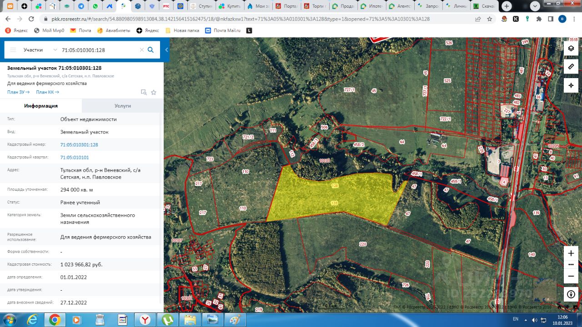Switch to the Услуги tab
The height and width of the screenshot is (327, 582).
pos(122,106)
